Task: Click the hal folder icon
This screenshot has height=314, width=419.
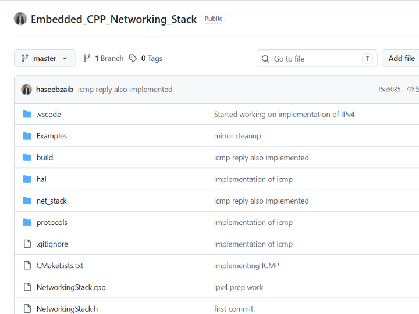Action: click(27, 179)
